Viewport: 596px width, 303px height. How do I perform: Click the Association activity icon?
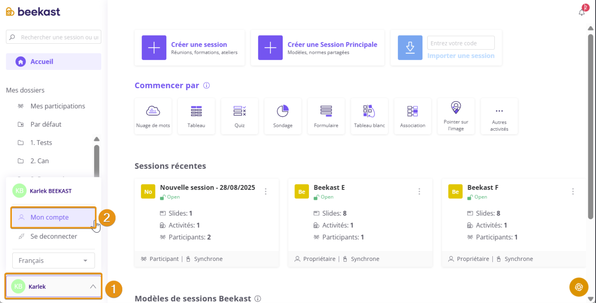coord(413,116)
